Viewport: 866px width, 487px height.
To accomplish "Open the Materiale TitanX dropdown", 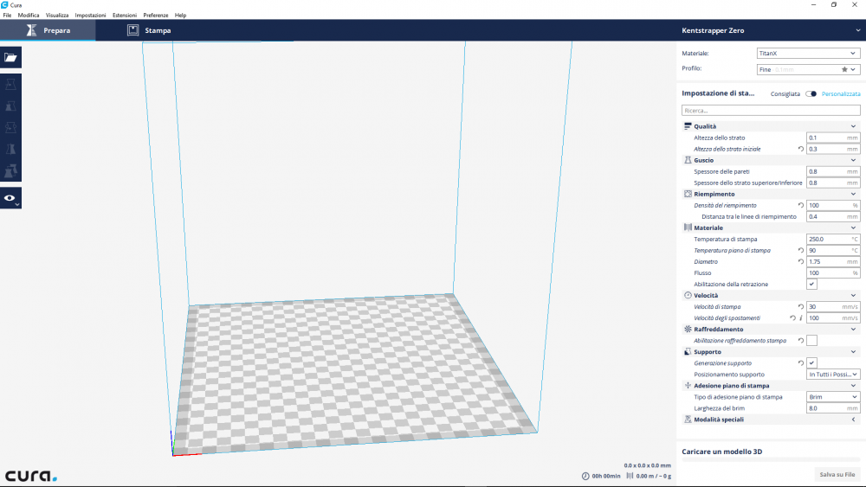I will click(807, 53).
